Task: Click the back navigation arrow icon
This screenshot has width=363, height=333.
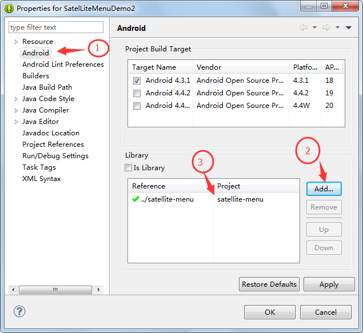Action: (x=304, y=27)
